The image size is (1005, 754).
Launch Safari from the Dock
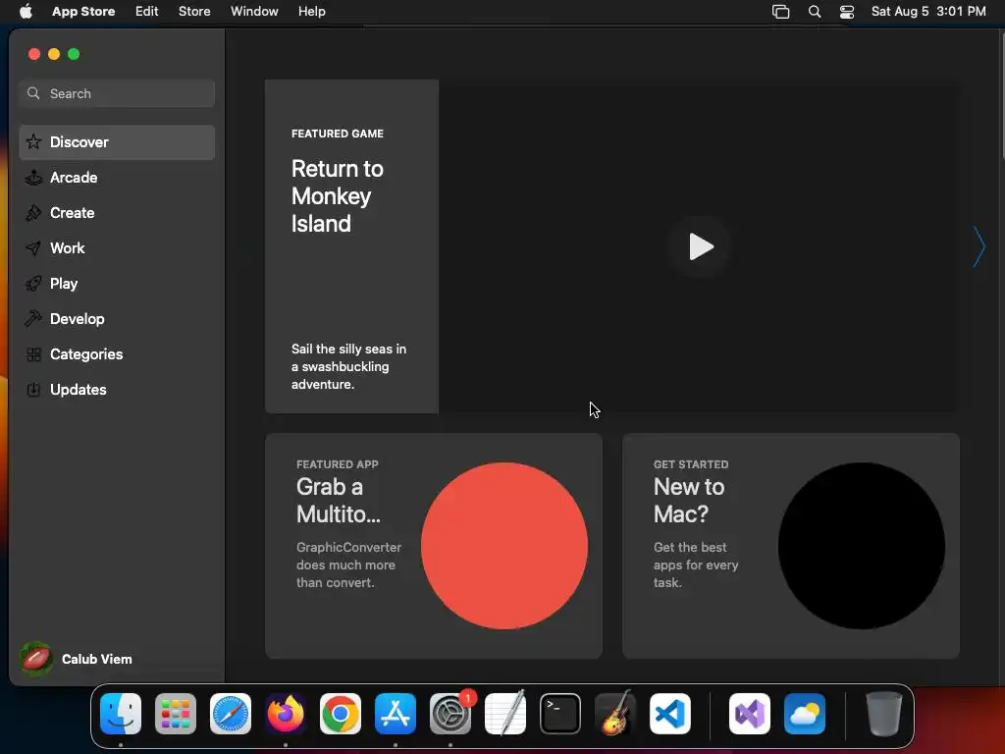pyautogui.click(x=231, y=714)
